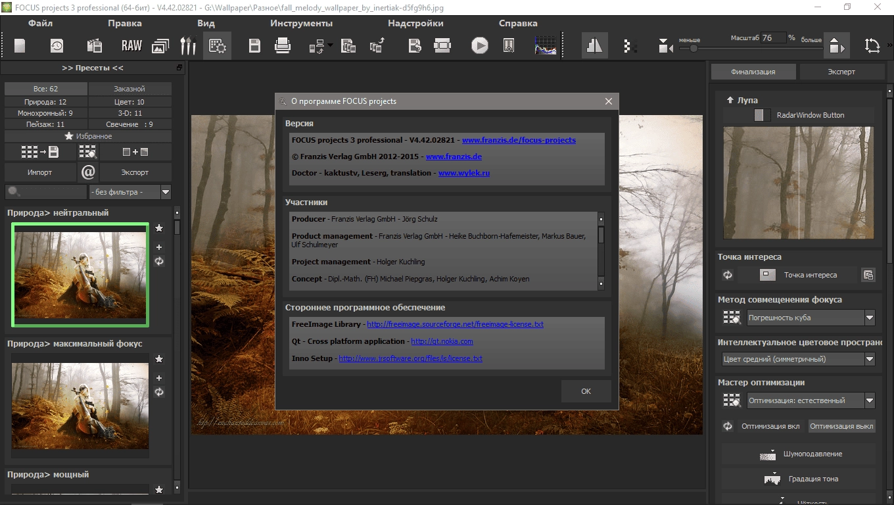This screenshot has height=505, width=894.
Task: Turn on 'Оптимизация вкл'
Action: 770,426
